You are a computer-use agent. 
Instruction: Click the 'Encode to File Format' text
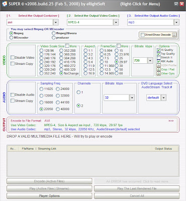click(26, 121)
